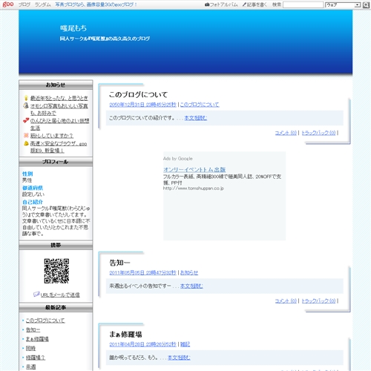Viewport: 371px width, 371px height.
Task: Open the blog title 嘎尾もち link
Action: (73, 28)
